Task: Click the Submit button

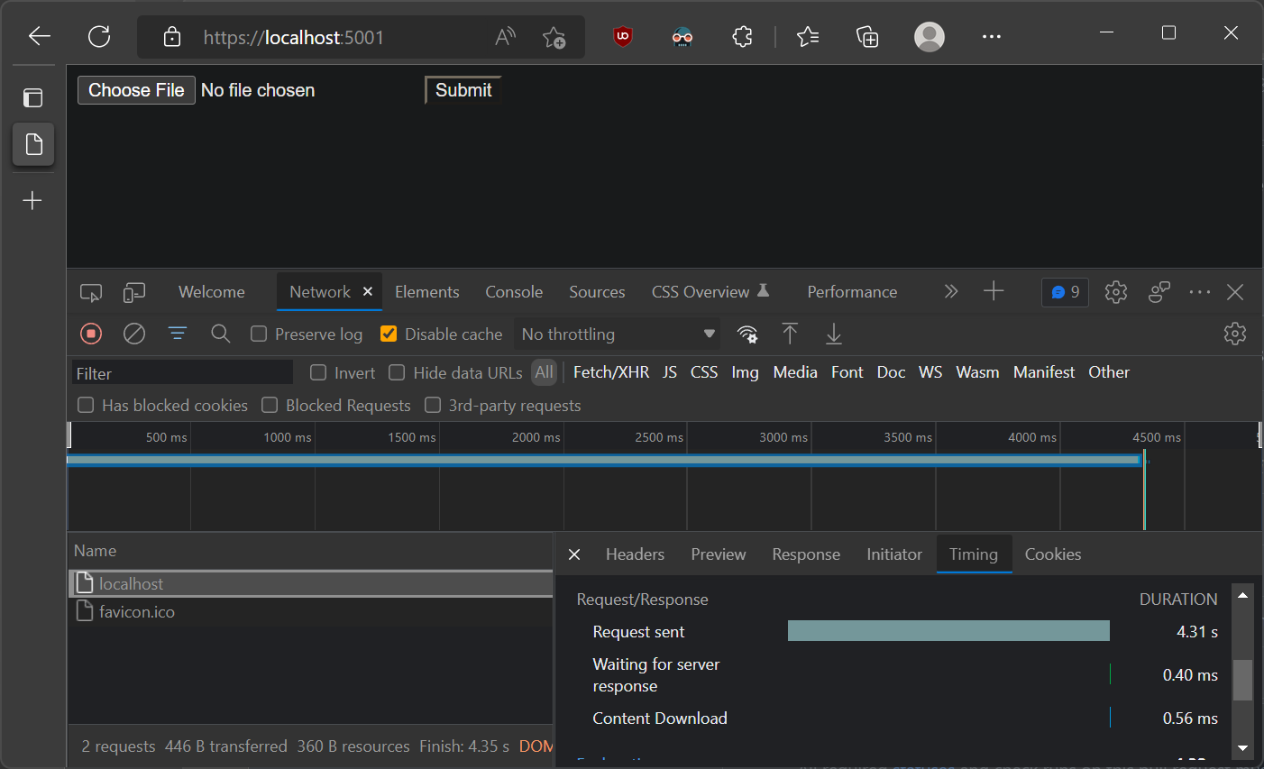Action: click(x=463, y=90)
